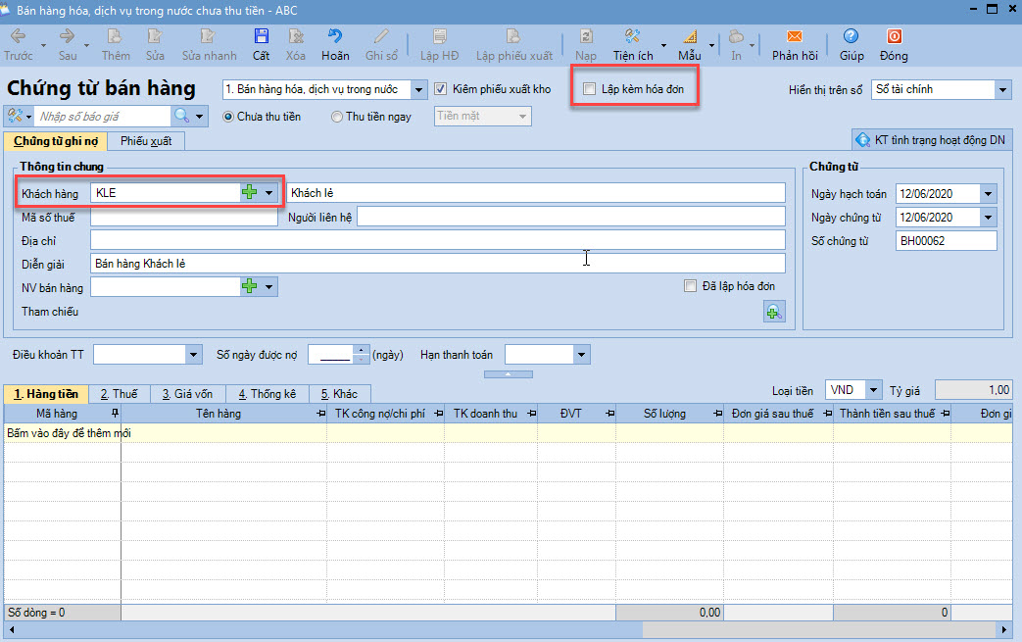Switch to Phiếu xuất tab

coord(146,141)
